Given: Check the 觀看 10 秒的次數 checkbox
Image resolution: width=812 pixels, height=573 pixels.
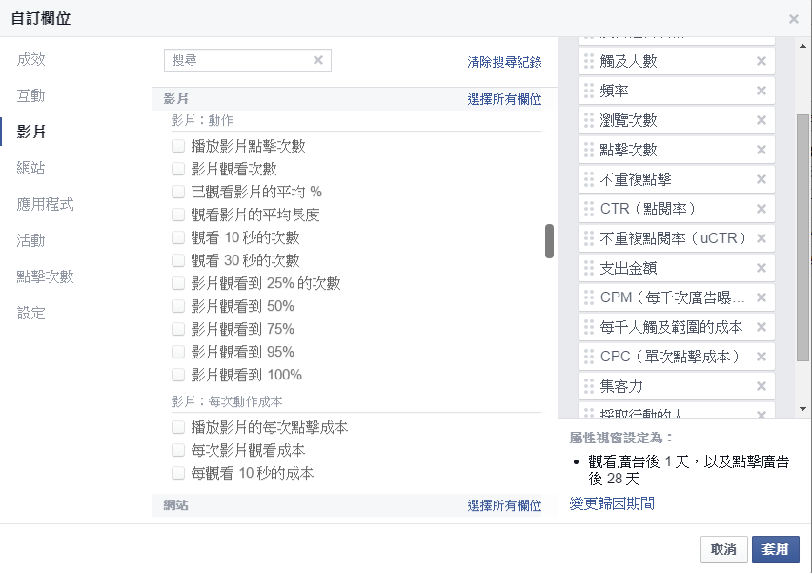Looking at the screenshot, I should 178,237.
